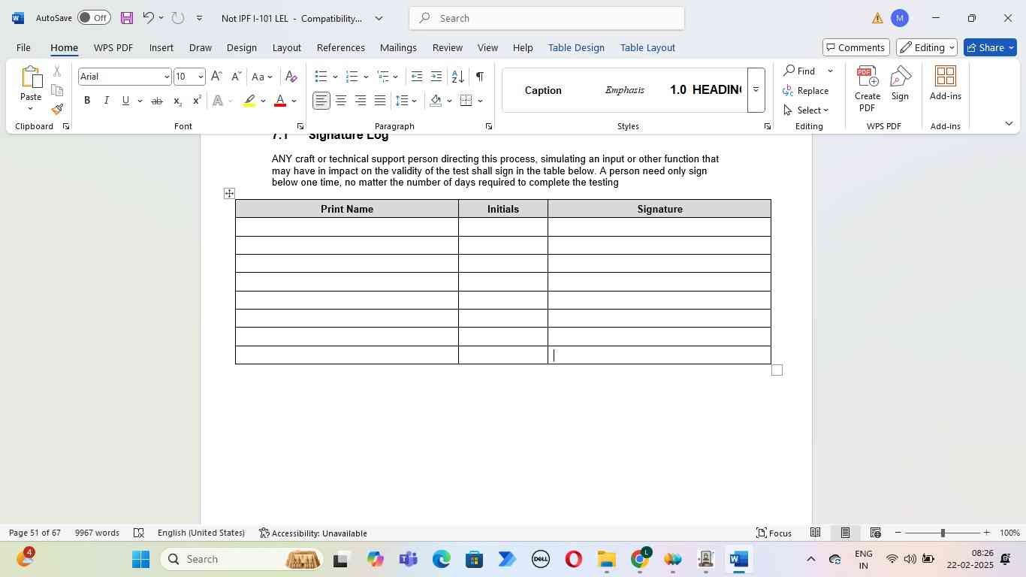Image resolution: width=1026 pixels, height=577 pixels.
Task: Switch to the Insert tab
Action: point(161,47)
